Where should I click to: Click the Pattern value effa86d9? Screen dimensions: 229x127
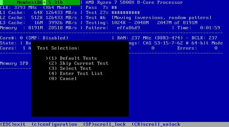128,28
